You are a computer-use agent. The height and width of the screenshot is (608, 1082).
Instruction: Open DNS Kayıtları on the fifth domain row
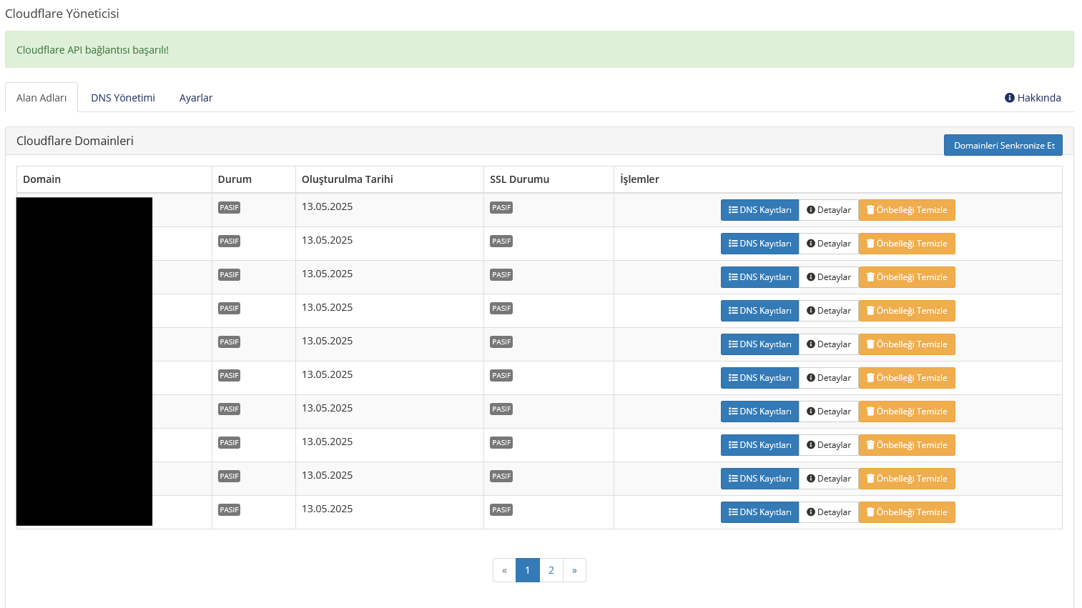point(759,344)
